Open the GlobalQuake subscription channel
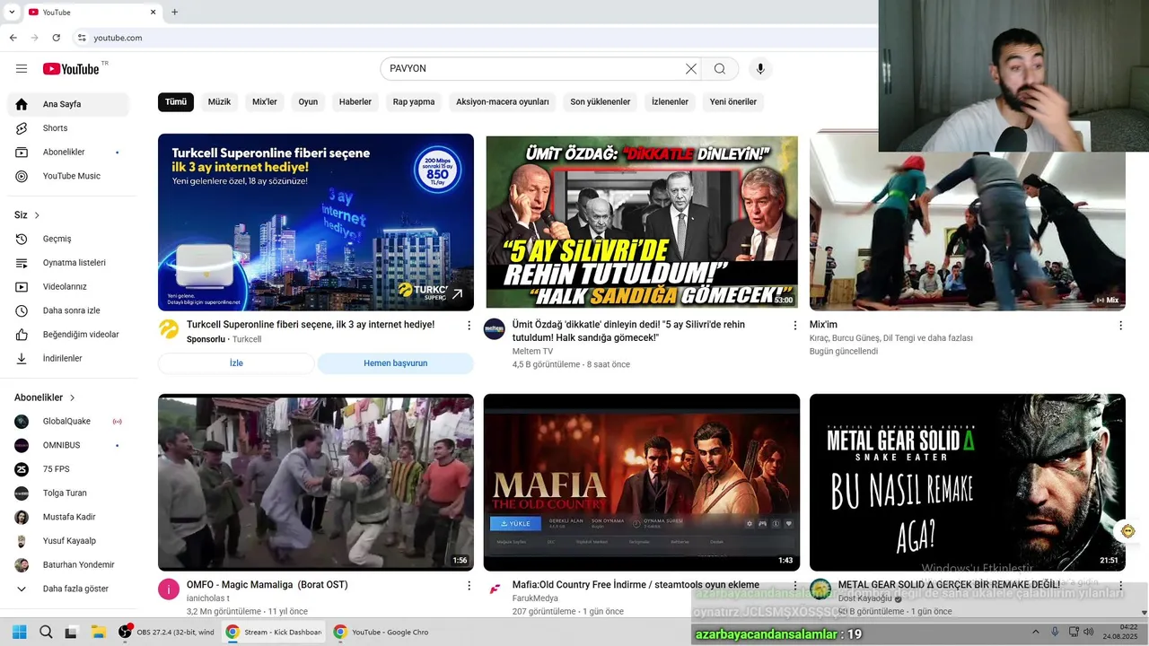This screenshot has height=646, width=1149. click(68, 422)
